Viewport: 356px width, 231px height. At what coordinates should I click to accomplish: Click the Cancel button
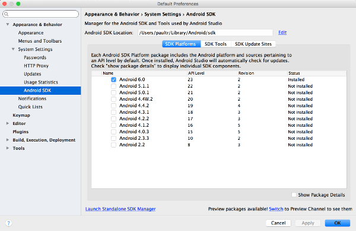[x=278, y=223]
